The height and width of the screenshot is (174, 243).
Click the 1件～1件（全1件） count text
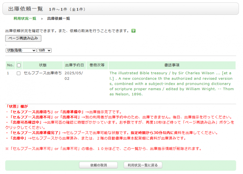67,9
